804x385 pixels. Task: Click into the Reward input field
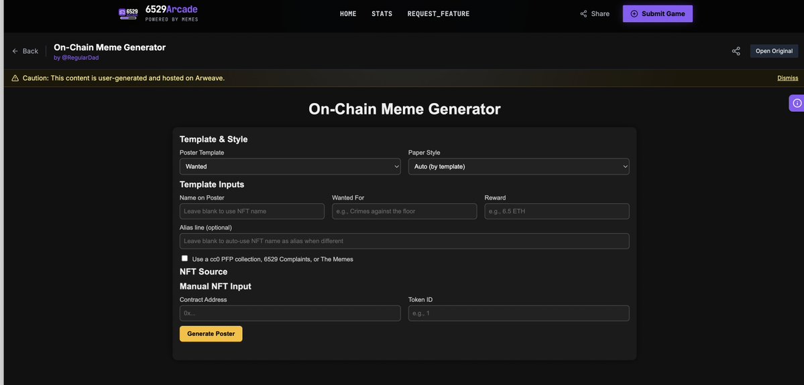click(557, 212)
